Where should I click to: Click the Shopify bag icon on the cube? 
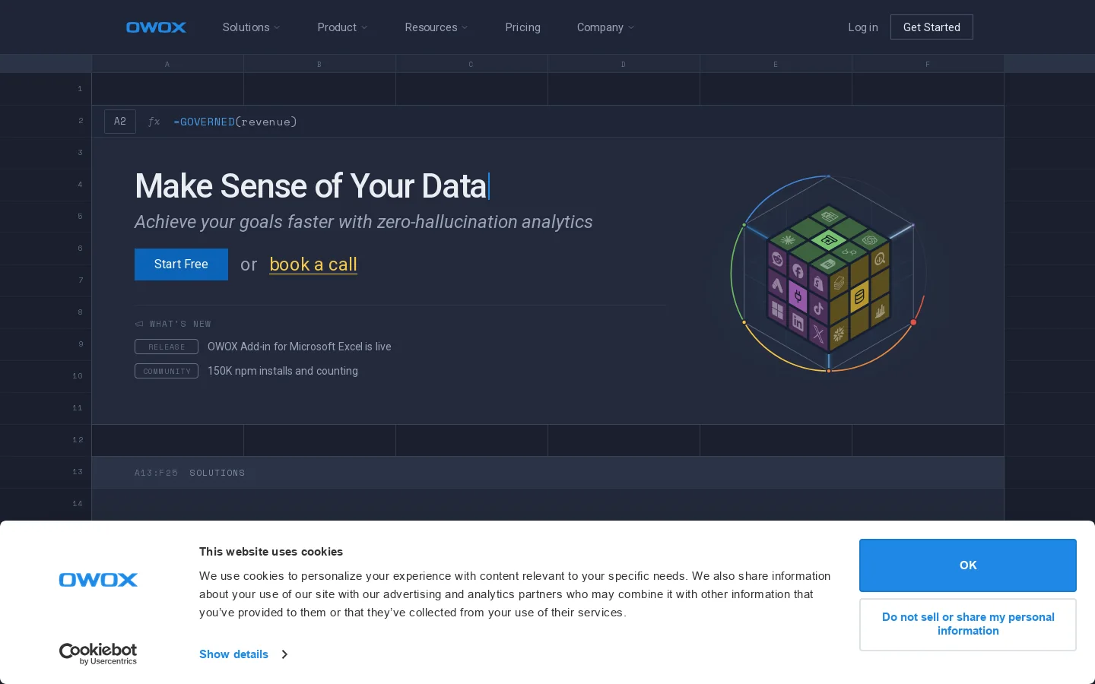[x=818, y=283]
